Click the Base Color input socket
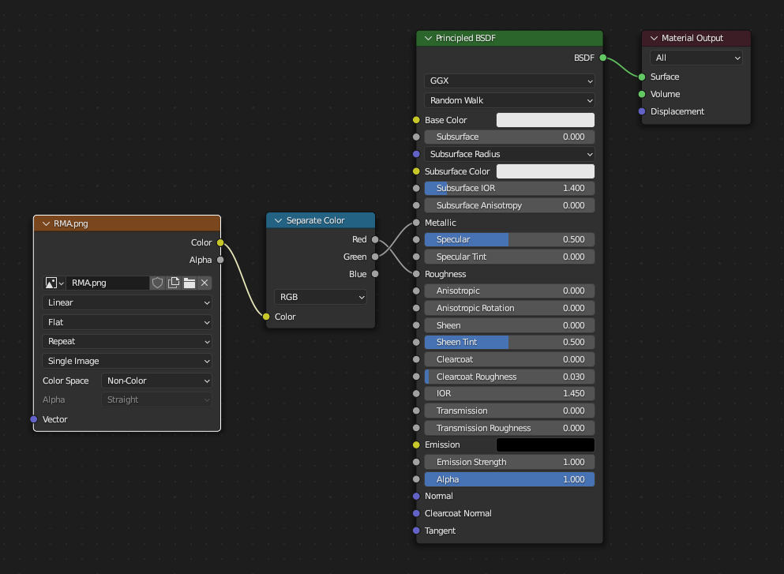This screenshot has height=574, width=784. (416, 120)
